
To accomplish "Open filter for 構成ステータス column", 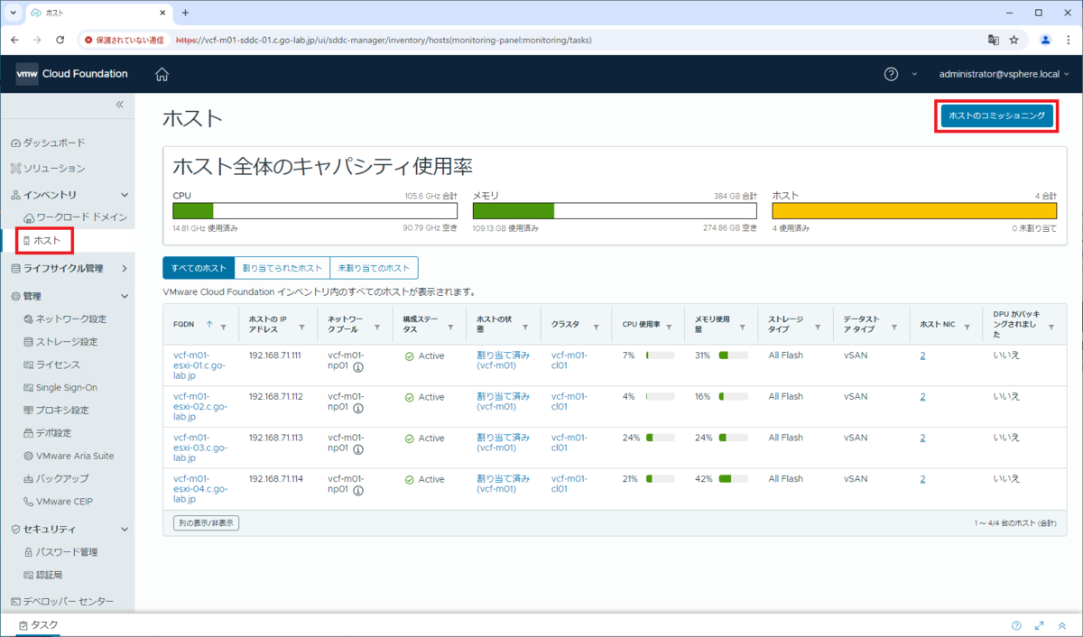I will coord(452,328).
